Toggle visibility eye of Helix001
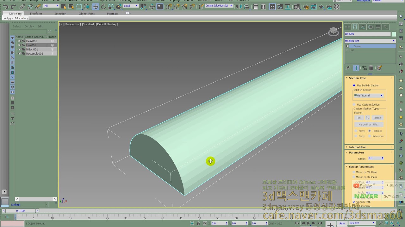This screenshot has width=405, height=227. (x=20, y=41)
